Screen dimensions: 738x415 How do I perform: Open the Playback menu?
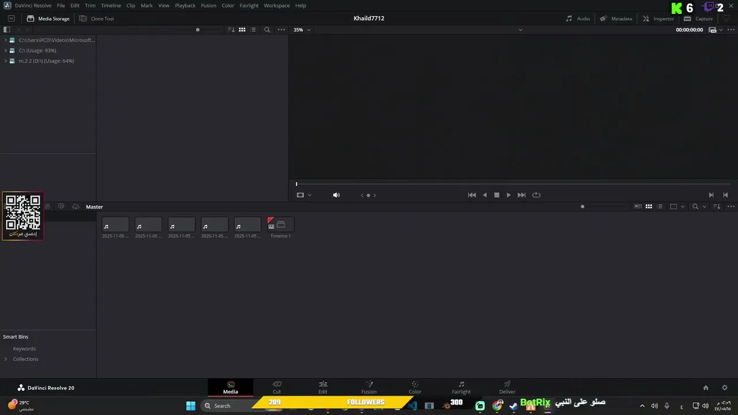click(x=185, y=5)
